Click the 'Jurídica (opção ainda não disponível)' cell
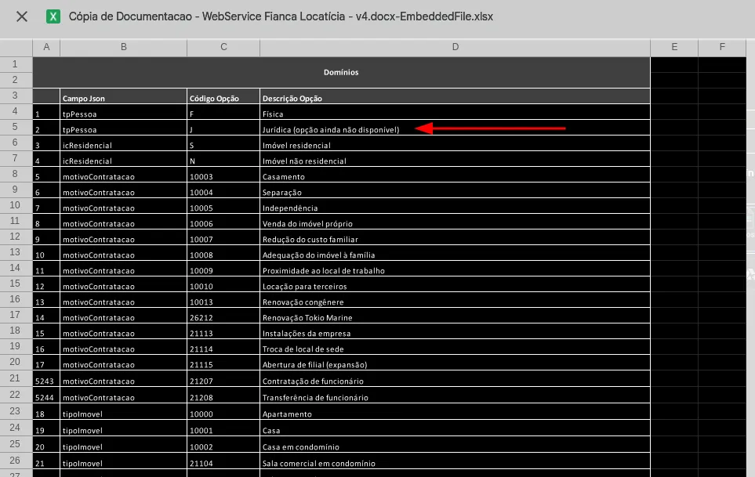Image resolution: width=755 pixels, height=477 pixels. pyautogui.click(x=331, y=130)
